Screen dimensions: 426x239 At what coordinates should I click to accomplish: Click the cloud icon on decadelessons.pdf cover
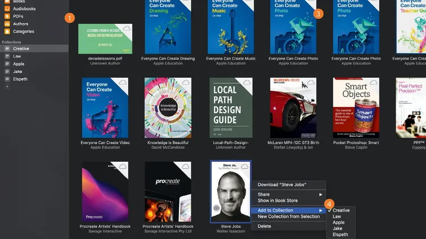(126, 28)
